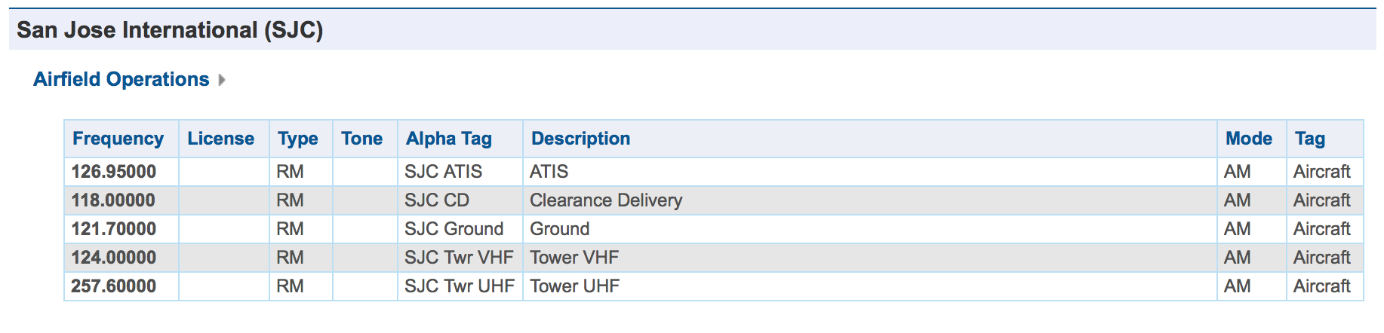Click the Mode column header
The height and width of the screenshot is (333, 1384).
(x=1248, y=139)
